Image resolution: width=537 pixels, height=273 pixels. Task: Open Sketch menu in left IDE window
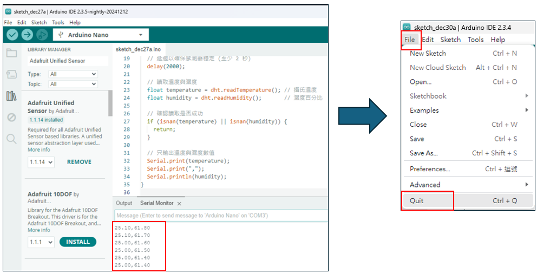(39, 23)
